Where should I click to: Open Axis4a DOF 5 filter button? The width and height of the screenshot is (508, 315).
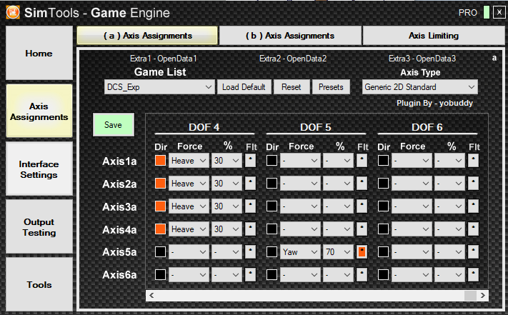point(362,229)
